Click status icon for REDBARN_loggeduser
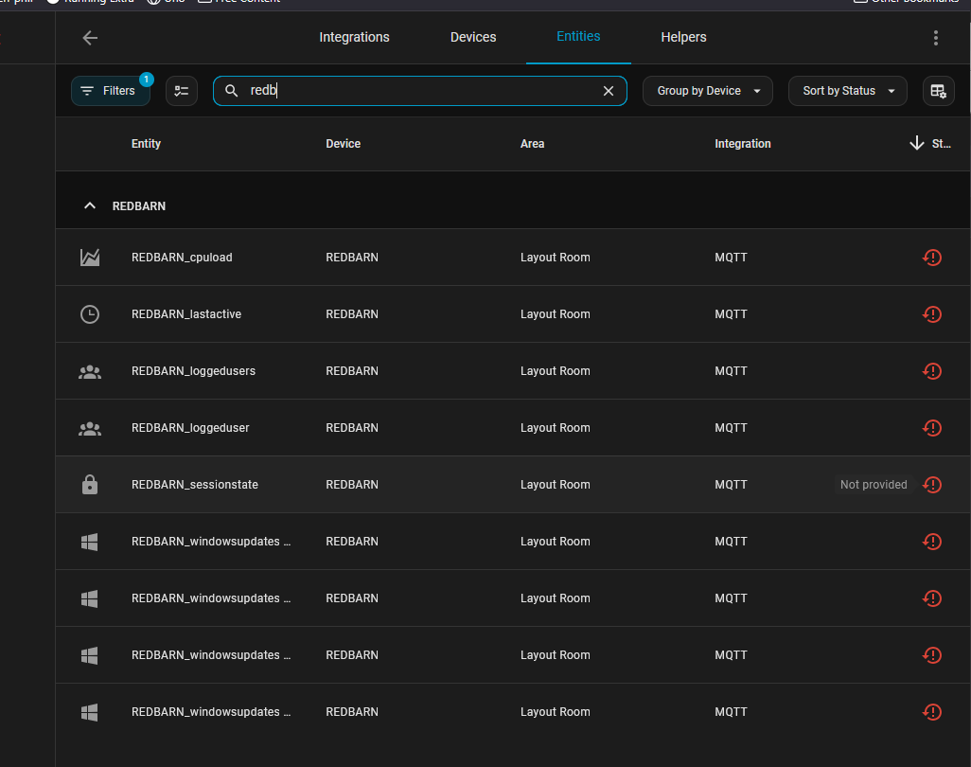 [931, 428]
